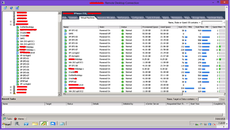Sort VM list by State column header
This screenshot has width=230, height=130.
(109, 27)
